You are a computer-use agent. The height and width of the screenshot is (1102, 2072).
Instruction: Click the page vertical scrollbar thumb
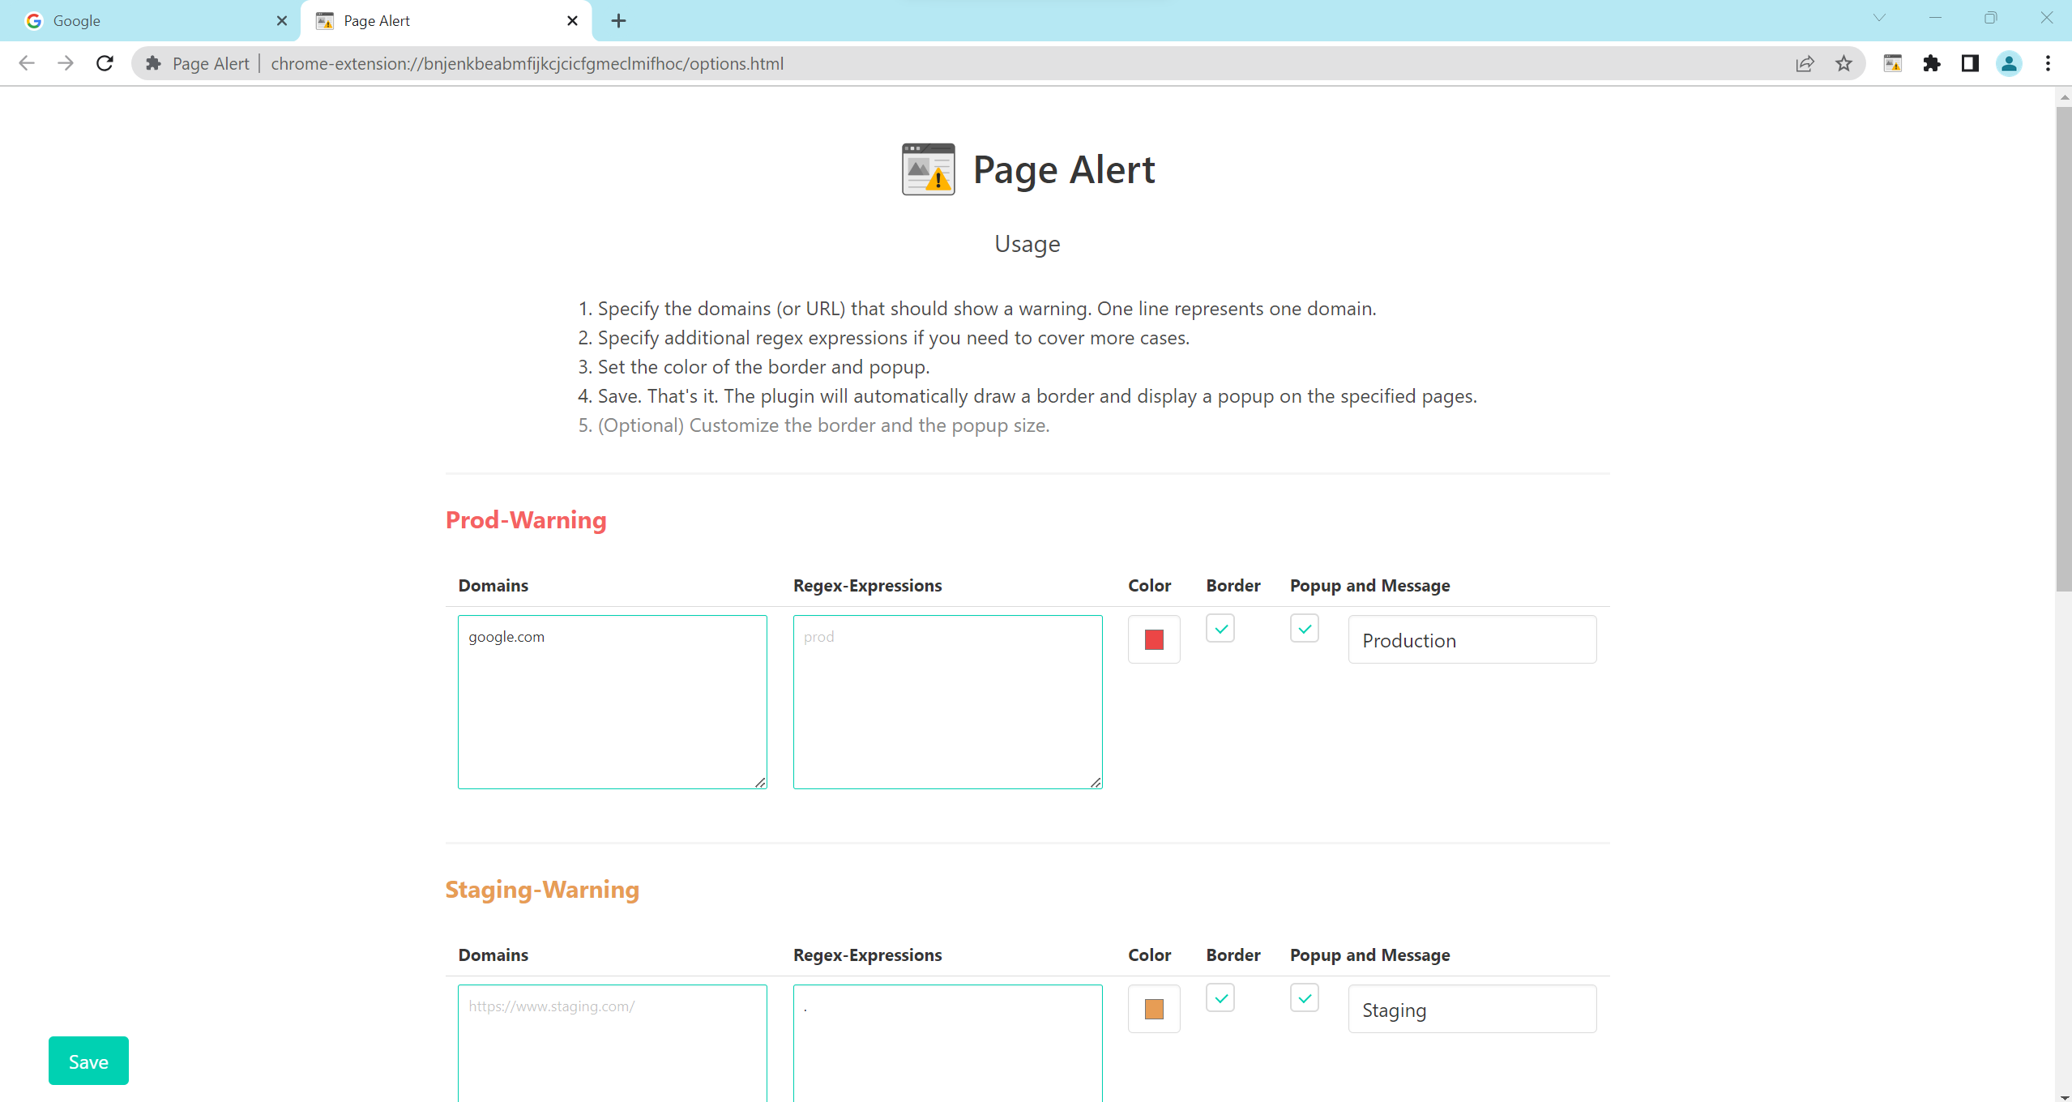coord(2063,348)
